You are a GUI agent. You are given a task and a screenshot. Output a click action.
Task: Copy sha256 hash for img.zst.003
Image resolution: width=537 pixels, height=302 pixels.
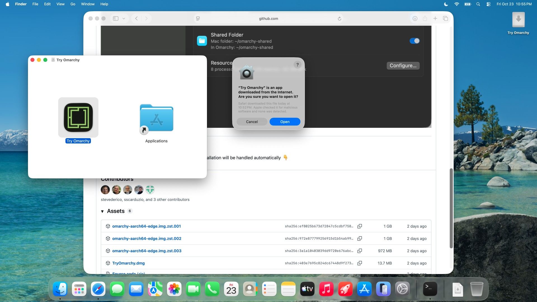(x=360, y=251)
